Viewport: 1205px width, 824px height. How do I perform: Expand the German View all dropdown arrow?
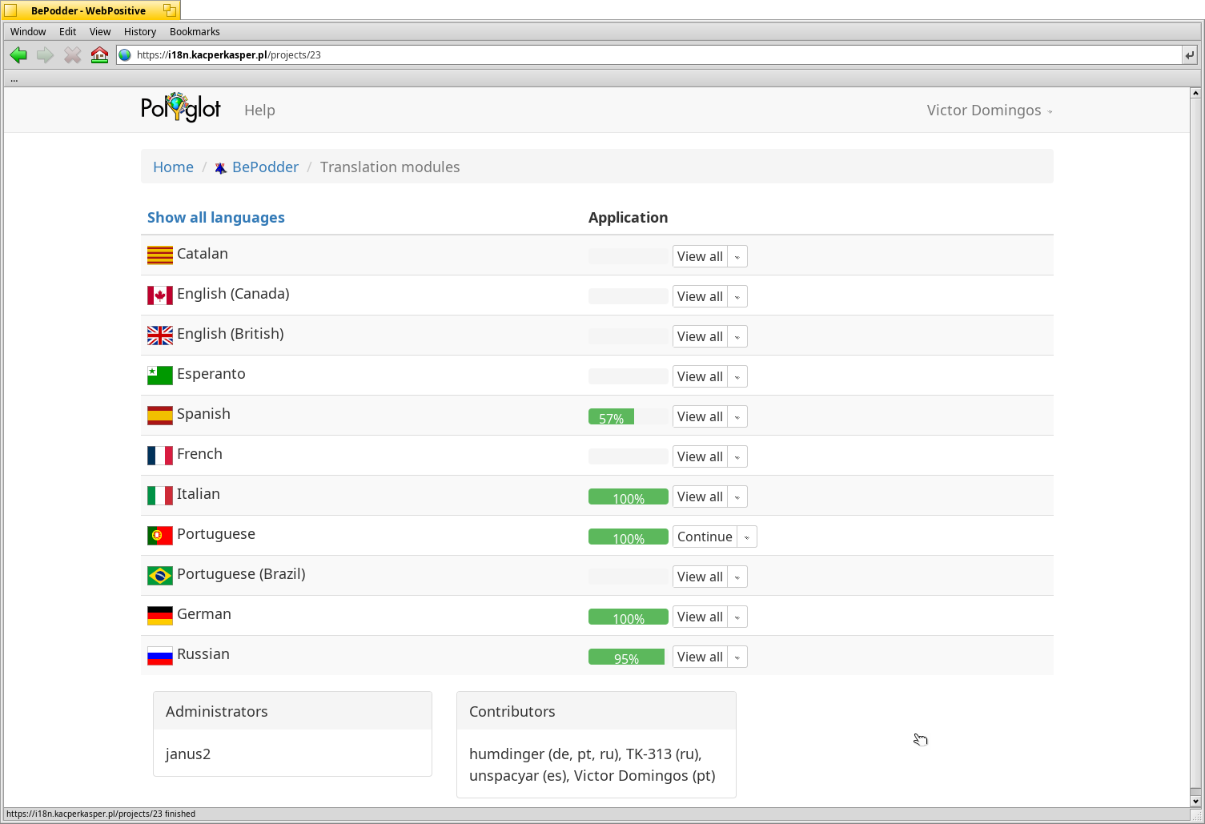(x=737, y=617)
